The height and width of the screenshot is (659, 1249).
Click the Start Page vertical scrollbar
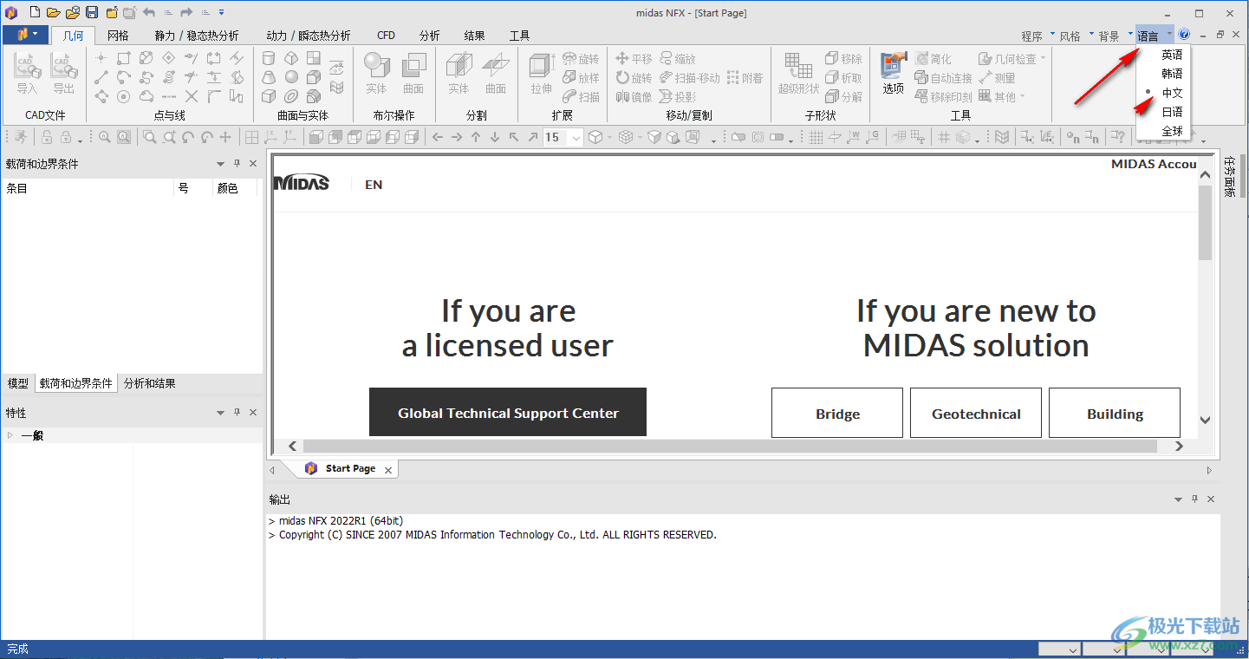[1205, 223]
